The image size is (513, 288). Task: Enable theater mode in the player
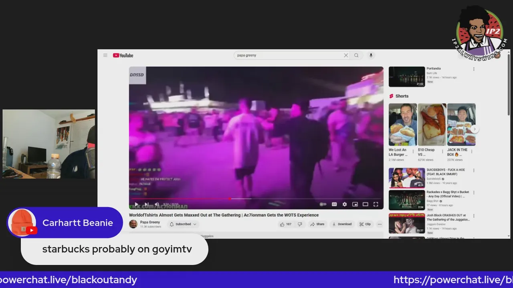tap(366, 204)
